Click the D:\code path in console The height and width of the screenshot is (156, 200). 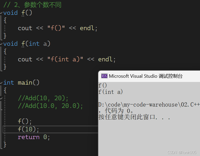click(x=149, y=105)
